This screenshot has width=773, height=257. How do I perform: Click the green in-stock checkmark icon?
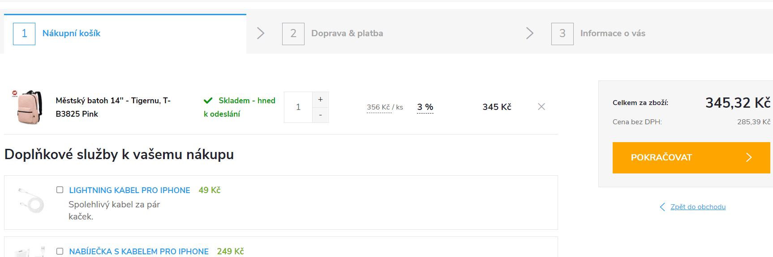click(x=208, y=101)
